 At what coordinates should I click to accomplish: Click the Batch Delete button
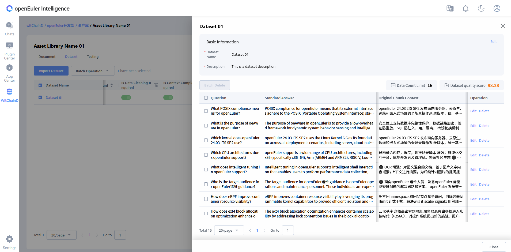[x=215, y=85]
